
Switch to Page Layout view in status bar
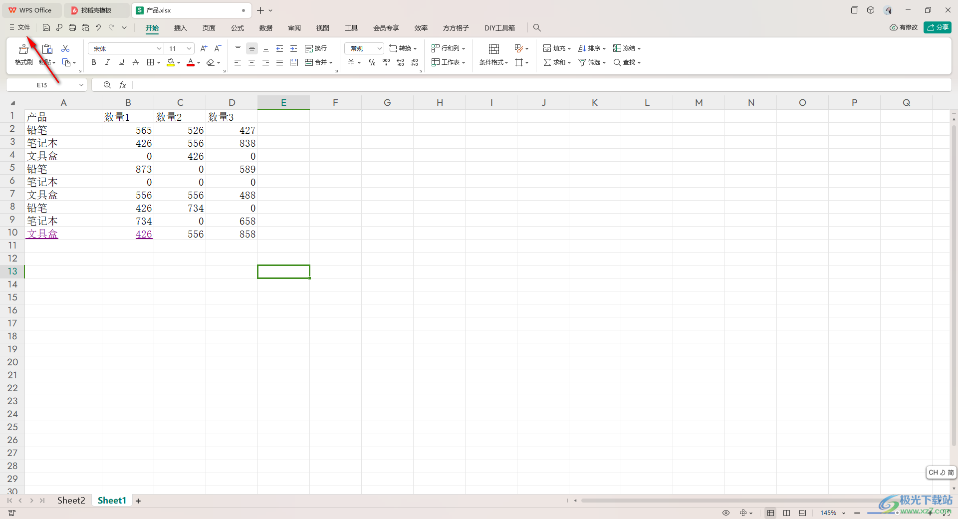[x=787, y=513]
